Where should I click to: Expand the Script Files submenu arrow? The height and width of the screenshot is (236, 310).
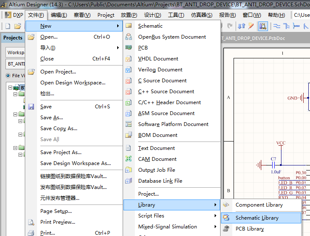pyautogui.click(x=215, y=216)
